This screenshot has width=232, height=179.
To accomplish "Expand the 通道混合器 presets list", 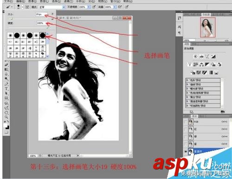I will click(x=187, y=102).
